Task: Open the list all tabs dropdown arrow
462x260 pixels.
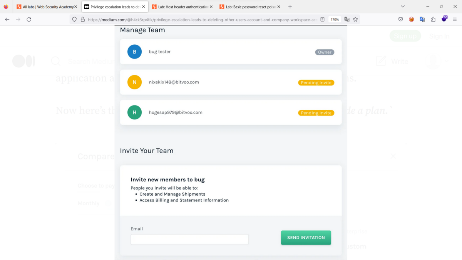Action: [x=403, y=7]
